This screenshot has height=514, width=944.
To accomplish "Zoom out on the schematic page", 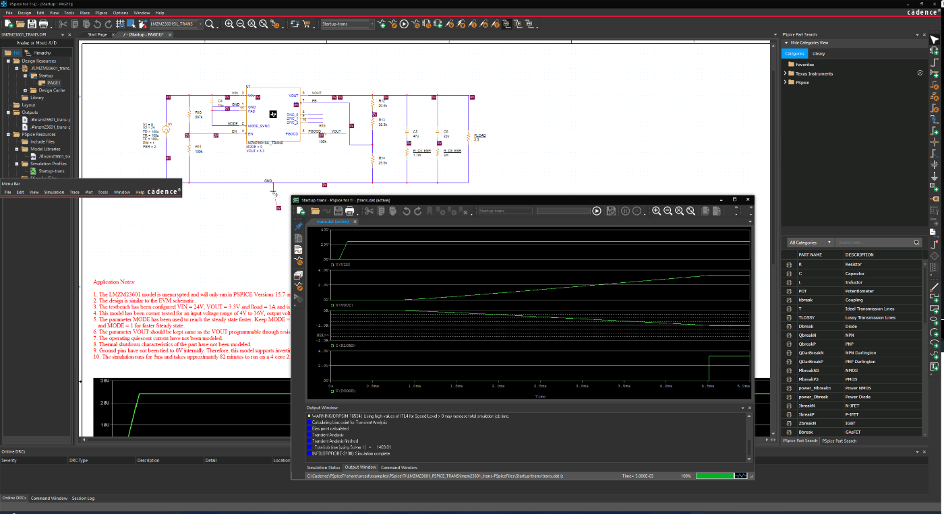I will (x=241, y=24).
